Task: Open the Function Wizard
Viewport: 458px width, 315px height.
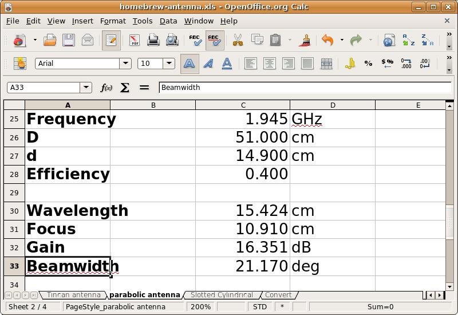Action: click(x=106, y=88)
